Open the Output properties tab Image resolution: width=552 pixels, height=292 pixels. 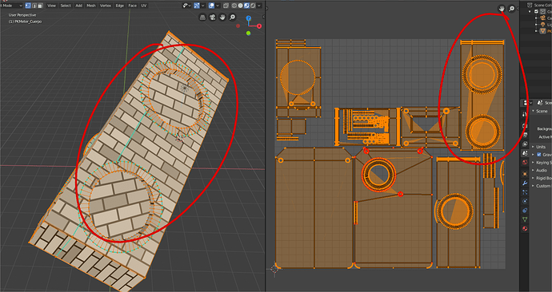[x=525, y=135]
